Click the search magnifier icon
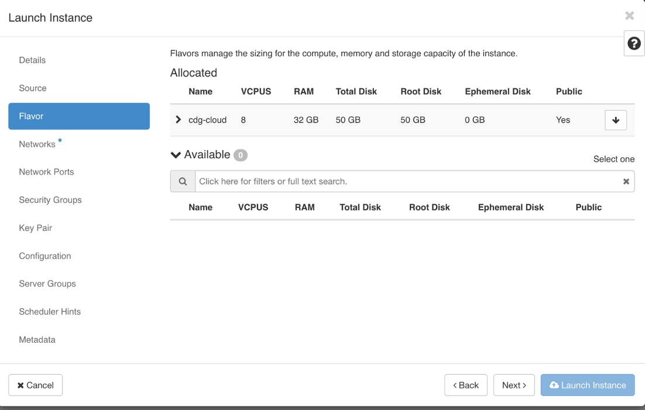This screenshot has height=410, width=645. (x=183, y=182)
